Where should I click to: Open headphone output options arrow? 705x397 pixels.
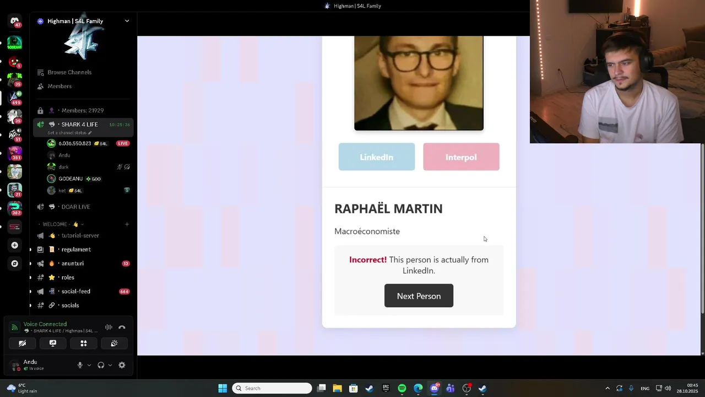tap(110, 365)
